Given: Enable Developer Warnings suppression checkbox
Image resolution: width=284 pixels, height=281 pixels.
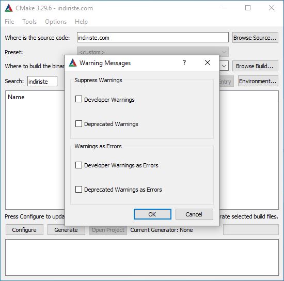Looking at the screenshot, I should (x=78, y=99).
